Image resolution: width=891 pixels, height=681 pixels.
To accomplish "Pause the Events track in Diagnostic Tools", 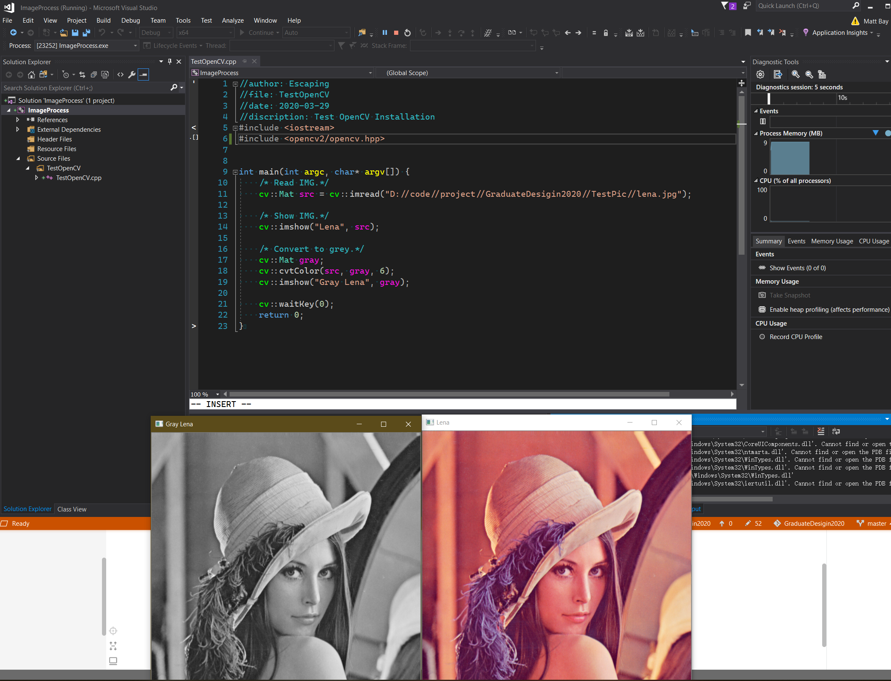I will pyautogui.click(x=763, y=121).
